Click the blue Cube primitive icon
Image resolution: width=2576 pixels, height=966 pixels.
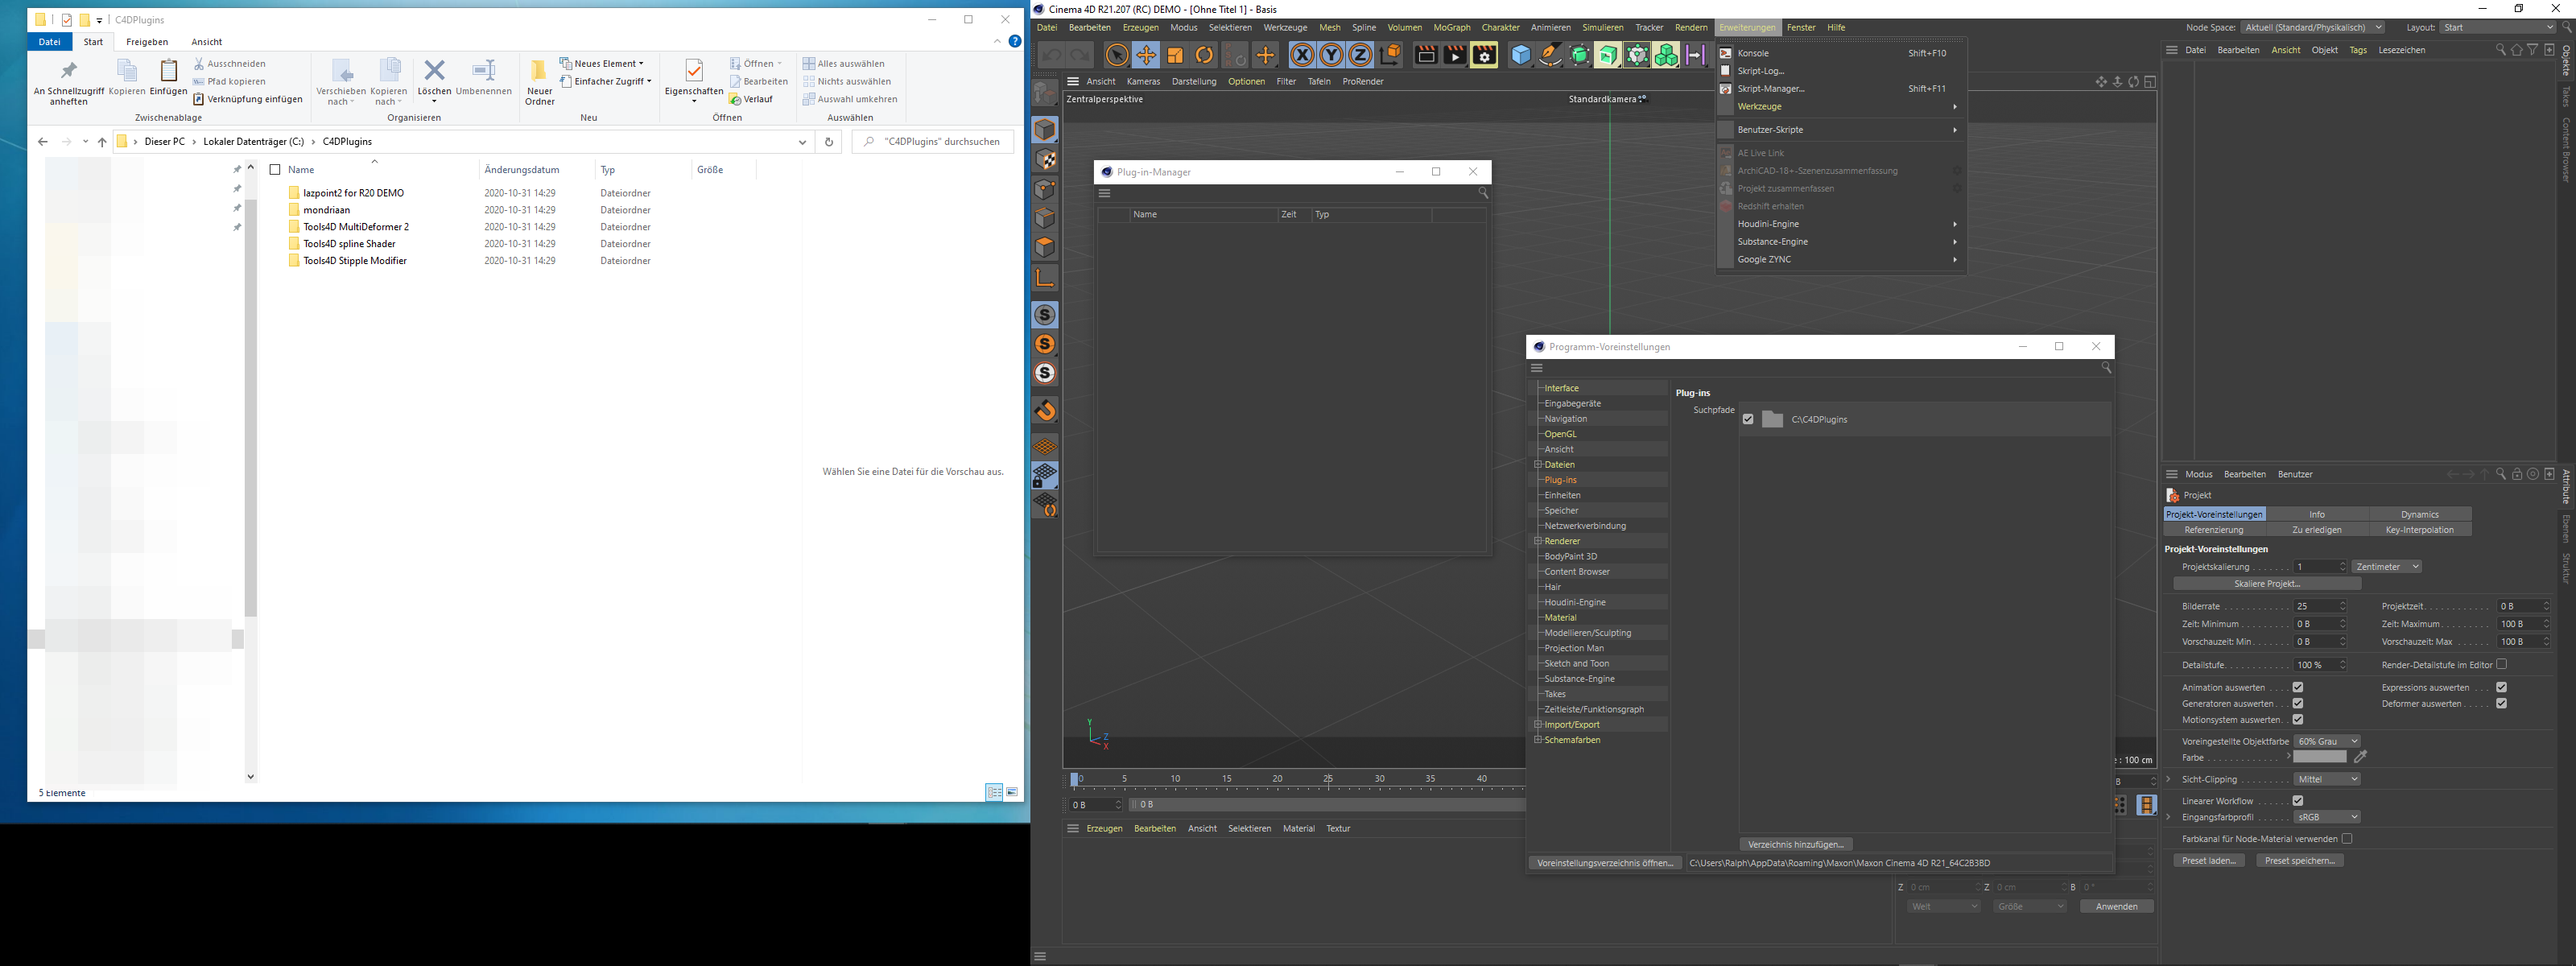tap(1520, 56)
